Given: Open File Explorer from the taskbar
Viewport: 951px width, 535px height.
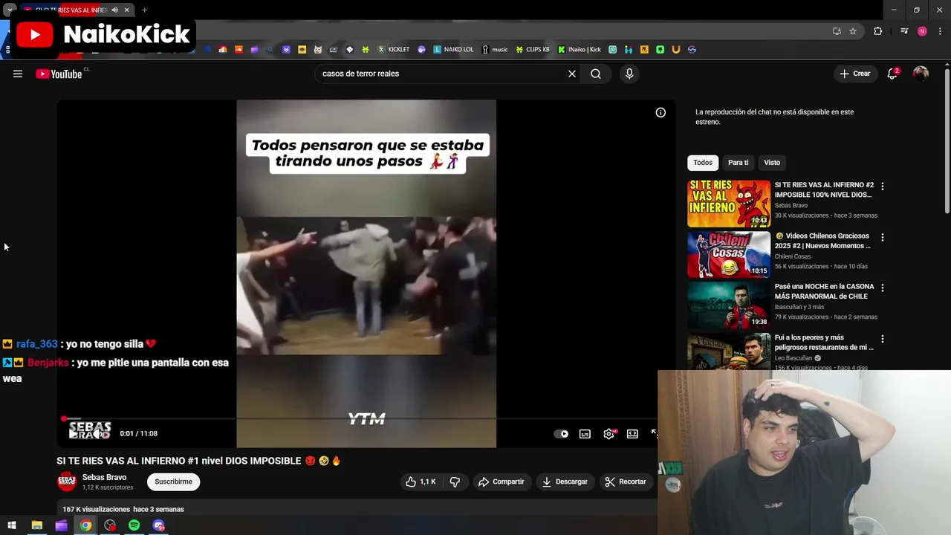Looking at the screenshot, I should (36, 525).
